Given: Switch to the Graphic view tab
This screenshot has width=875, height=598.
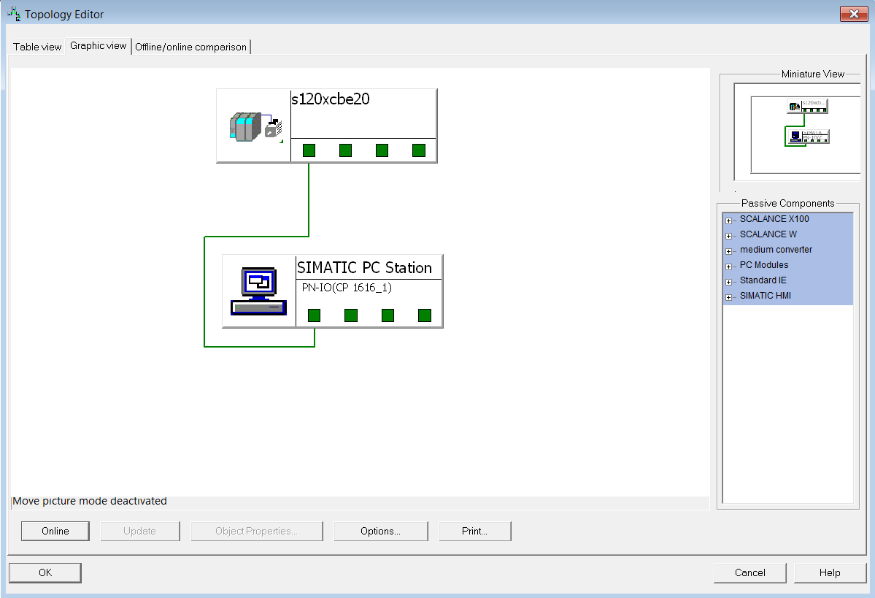Looking at the screenshot, I should tap(99, 46).
